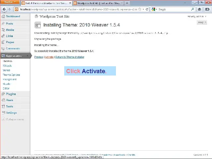Click the Preview link

pos(39,57)
